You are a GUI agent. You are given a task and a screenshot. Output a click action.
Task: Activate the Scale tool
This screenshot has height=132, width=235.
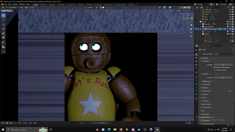[x=3, y=33]
